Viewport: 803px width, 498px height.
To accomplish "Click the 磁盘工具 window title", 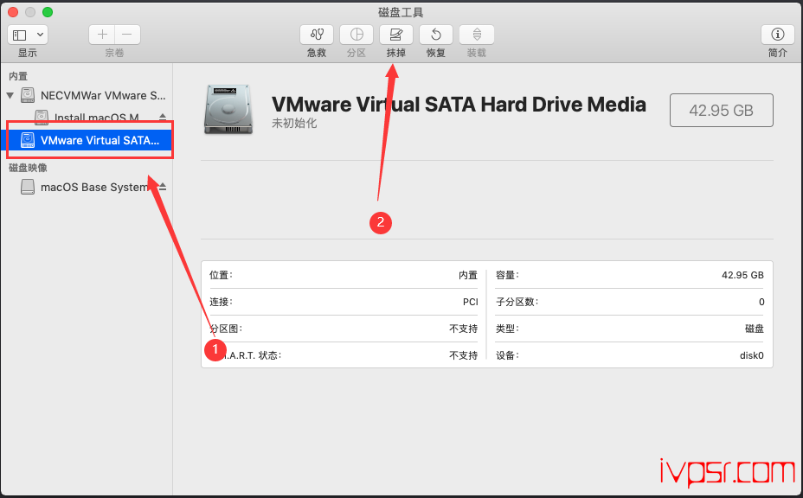I will pyautogui.click(x=401, y=12).
